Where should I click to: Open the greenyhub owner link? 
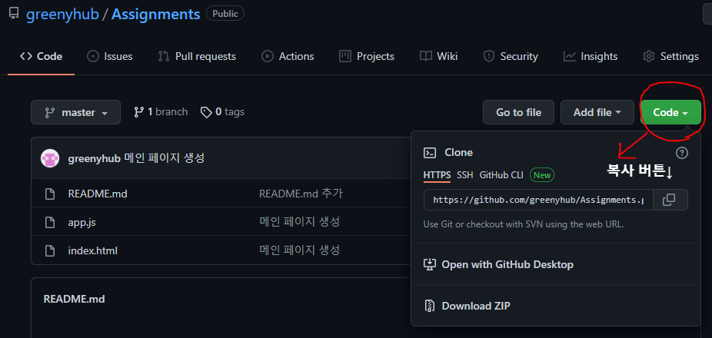click(x=62, y=14)
